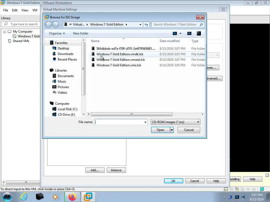
Task: Open Internet Explorer from the taskbar
Action: point(23,197)
